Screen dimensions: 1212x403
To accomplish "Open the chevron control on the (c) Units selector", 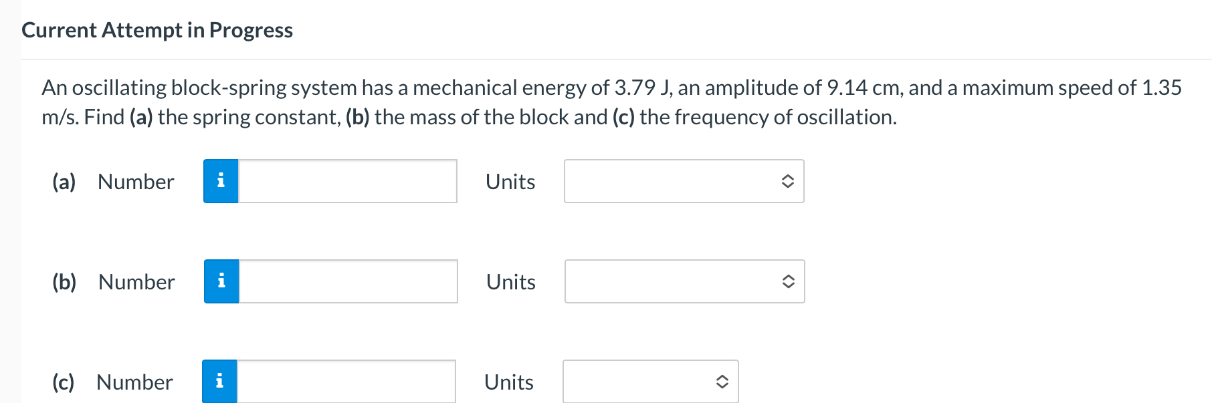I will (x=723, y=382).
